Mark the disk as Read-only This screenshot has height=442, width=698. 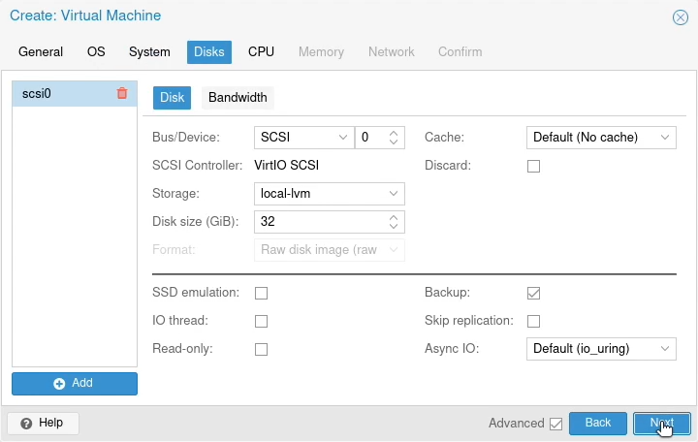pos(261,349)
